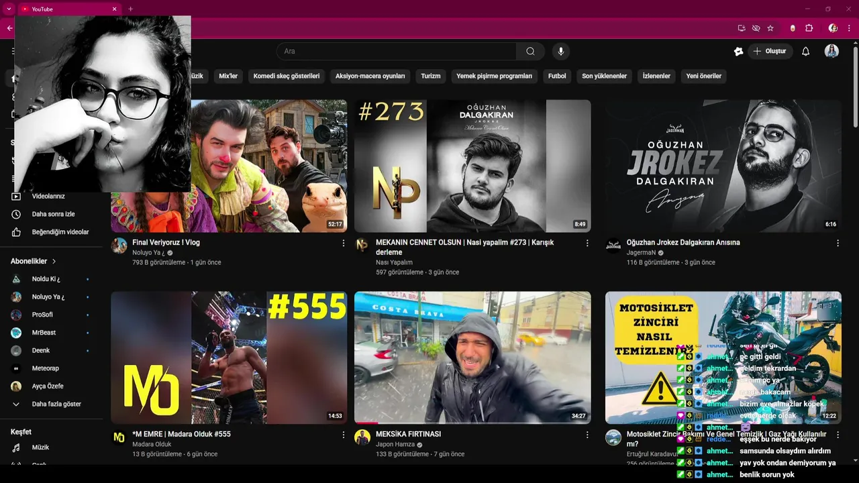Open the YouTube account avatar menu
859x483 pixels.
pyautogui.click(x=831, y=51)
